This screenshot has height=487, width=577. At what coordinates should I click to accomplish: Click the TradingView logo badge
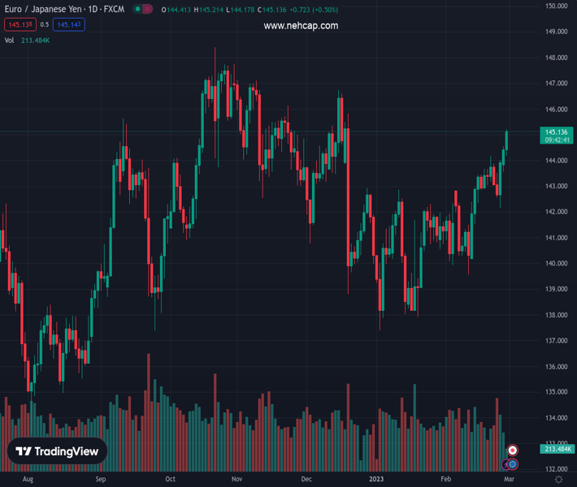[x=57, y=452]
